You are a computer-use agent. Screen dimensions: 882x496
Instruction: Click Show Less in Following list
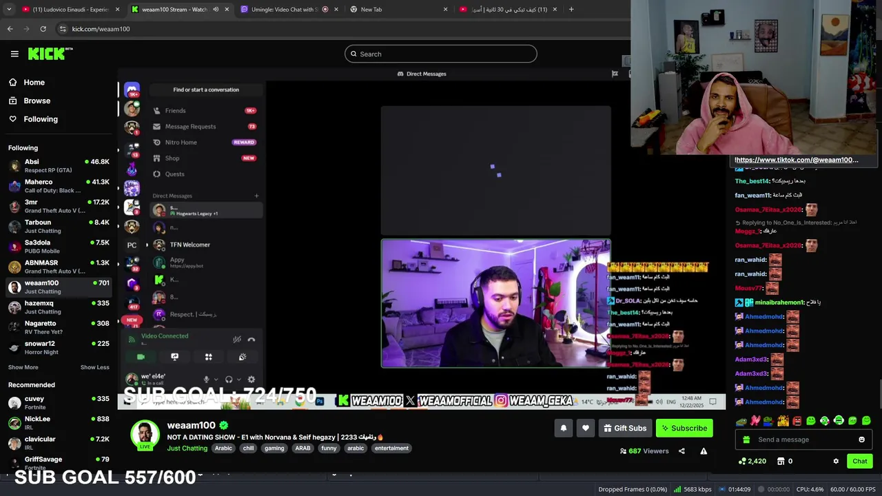(x=94, y=367)
